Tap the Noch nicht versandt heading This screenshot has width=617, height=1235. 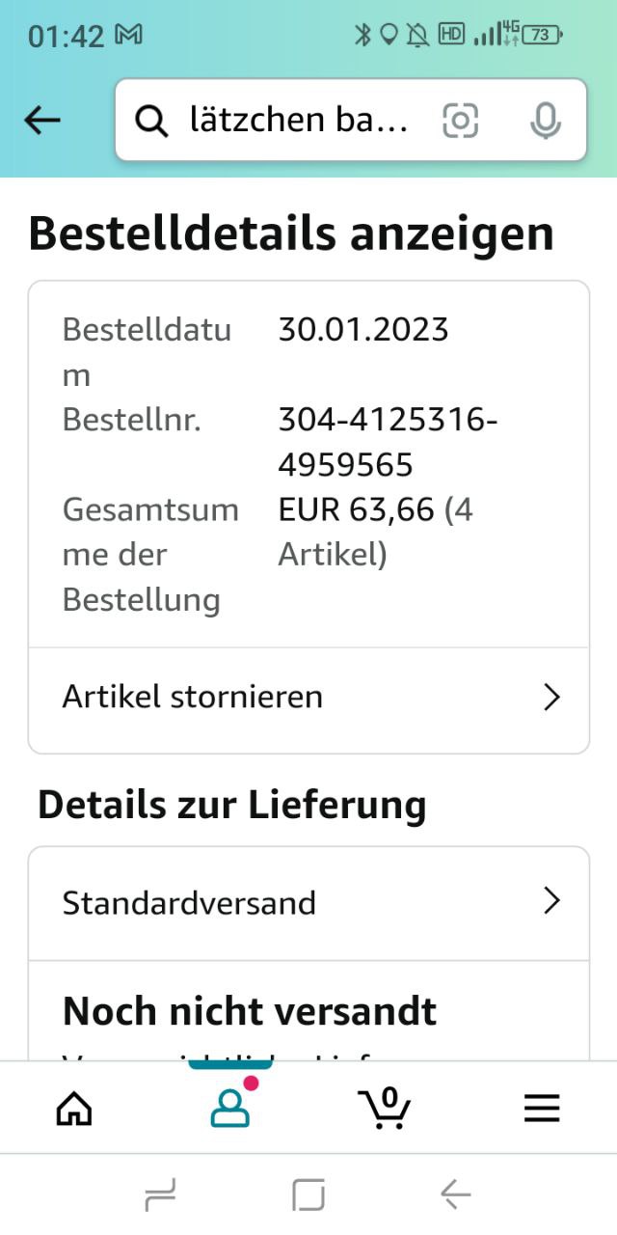[x=250, y=1011]
